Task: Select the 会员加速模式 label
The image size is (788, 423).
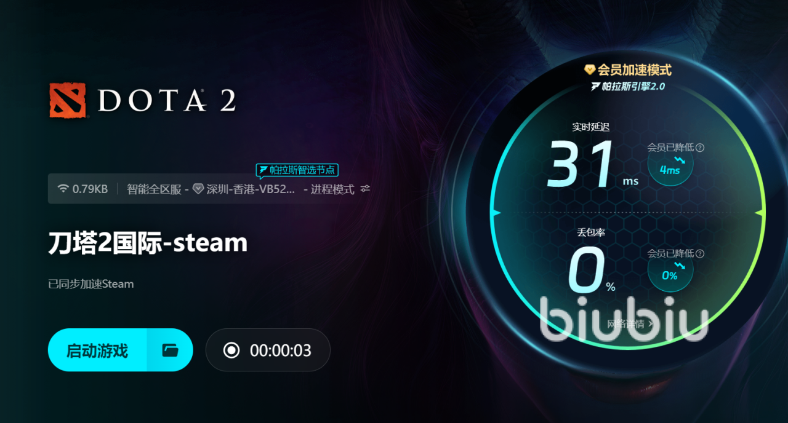Action: tap(634, 70)
